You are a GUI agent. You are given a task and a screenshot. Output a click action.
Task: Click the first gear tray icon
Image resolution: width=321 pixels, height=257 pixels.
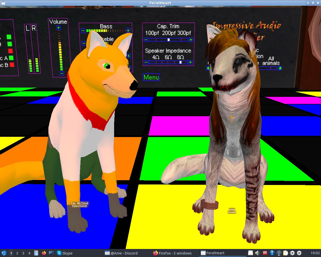click(292, 253)
